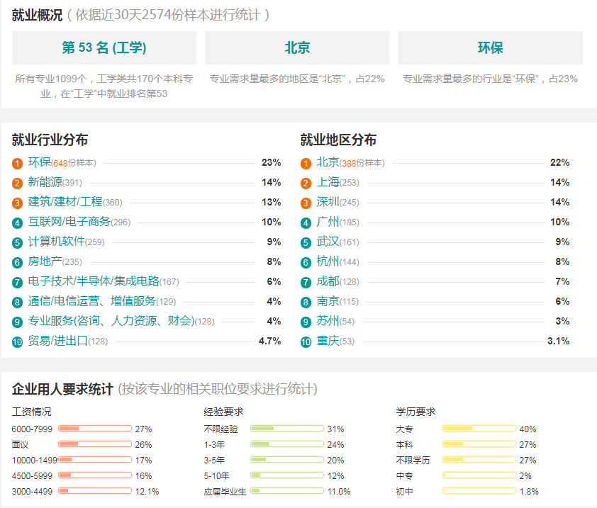The width and height of the screenshot is (597, 508).
Task: Open the 苏州 region link
Action: [328, 321]
